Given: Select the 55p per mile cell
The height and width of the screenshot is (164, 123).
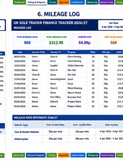Looking at the screenshot, I should pyautogui.click(x=55, y=132).
